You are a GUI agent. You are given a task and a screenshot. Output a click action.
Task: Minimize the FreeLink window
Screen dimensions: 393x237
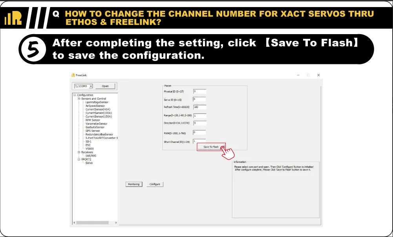click(x=298, y=75)
